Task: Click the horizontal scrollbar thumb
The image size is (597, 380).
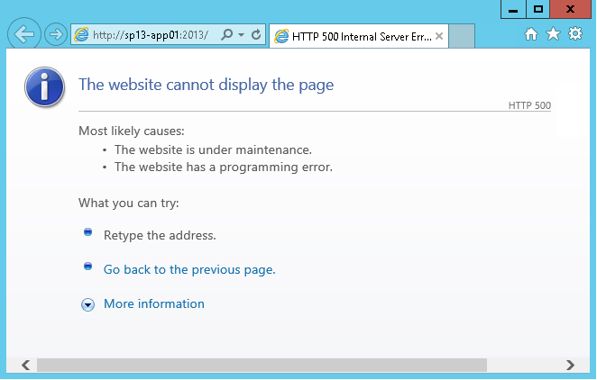Action: tap(262, 366)
